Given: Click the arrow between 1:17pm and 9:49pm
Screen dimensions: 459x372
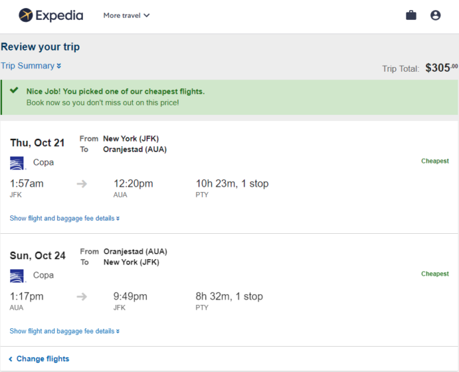Looking at the screenshot, I should (x=82, y=297).
